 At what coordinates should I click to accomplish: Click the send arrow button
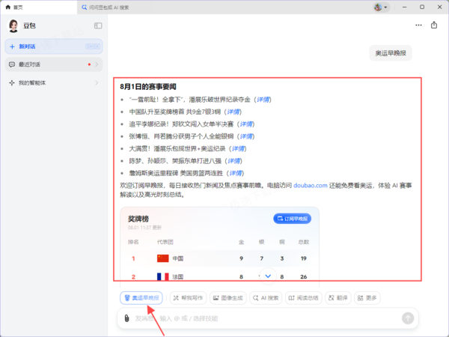click(x=408, y=318)
